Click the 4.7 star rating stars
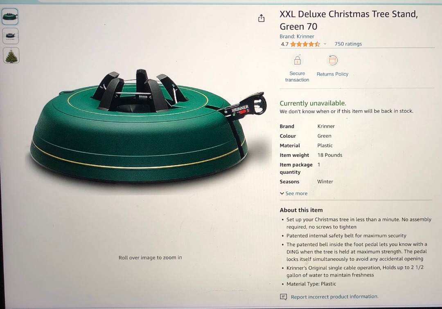This screenshot has height=309, width=442. (x=305, y=44)
